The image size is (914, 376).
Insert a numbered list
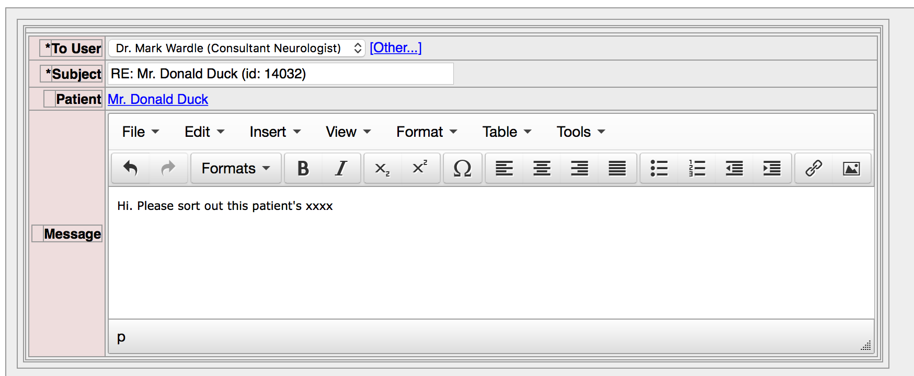click(x=696, y=168)
